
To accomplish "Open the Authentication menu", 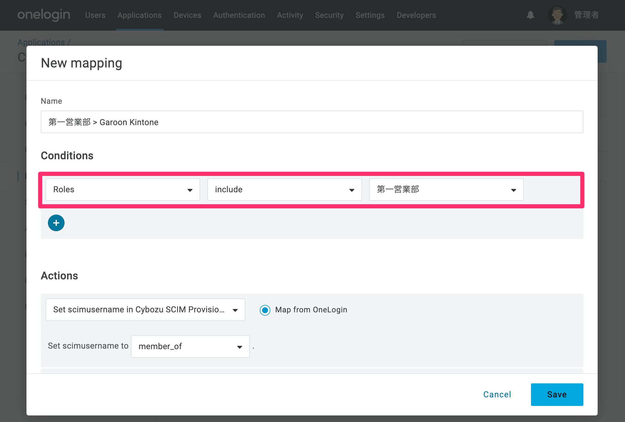I will (x=239, y=15).
